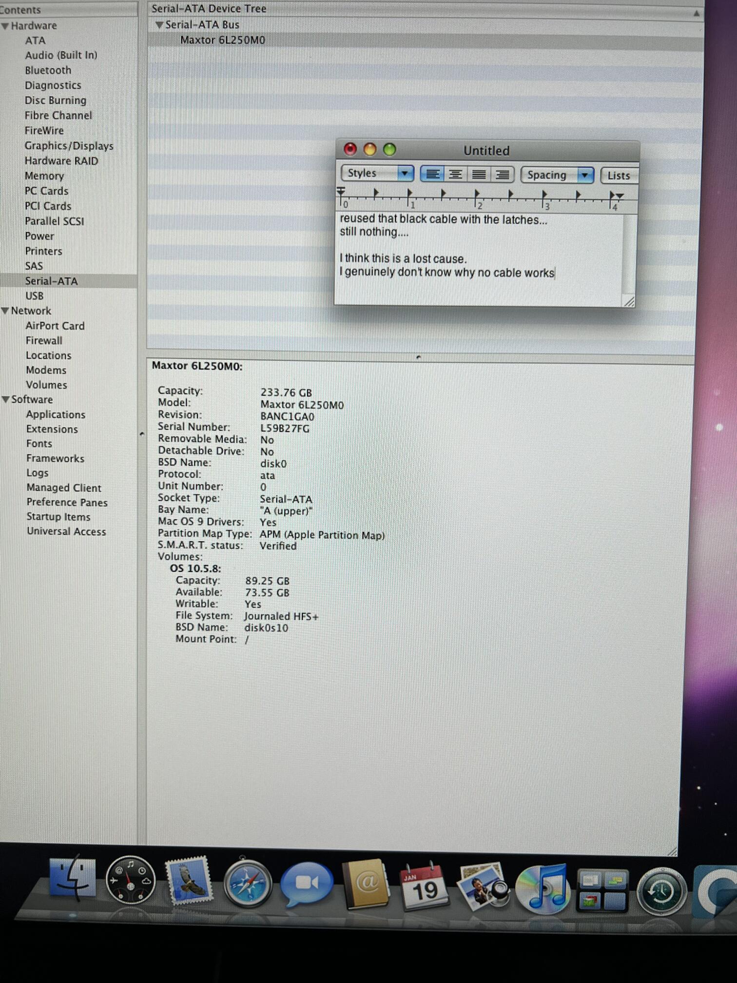Open Applications under Software
Screen dimensions: 737x983
pyautogui.click(x=56, y=414)
